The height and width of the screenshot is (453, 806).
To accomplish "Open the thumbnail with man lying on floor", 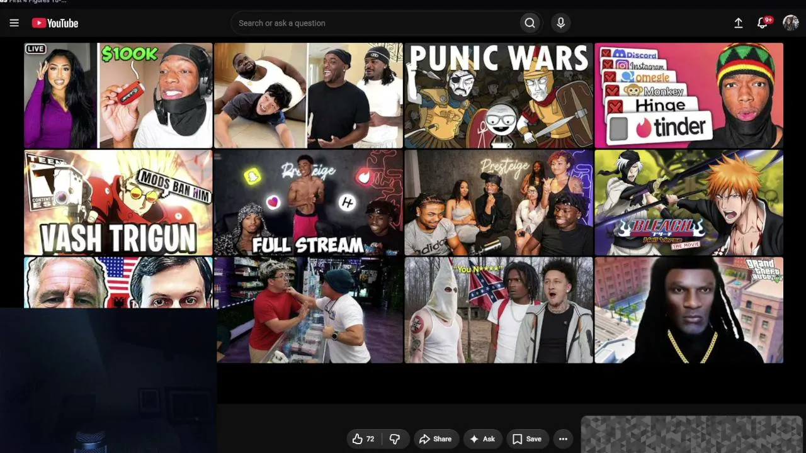I will [309, 96].
